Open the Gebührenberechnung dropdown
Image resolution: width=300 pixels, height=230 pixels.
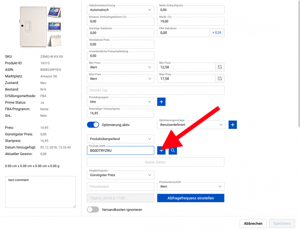click(x=120, y=10)
